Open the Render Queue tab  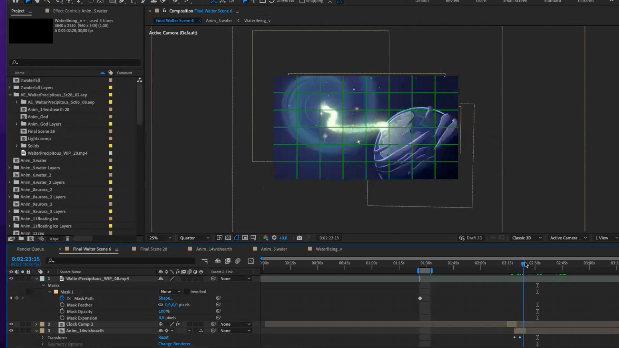pos(30,249)
